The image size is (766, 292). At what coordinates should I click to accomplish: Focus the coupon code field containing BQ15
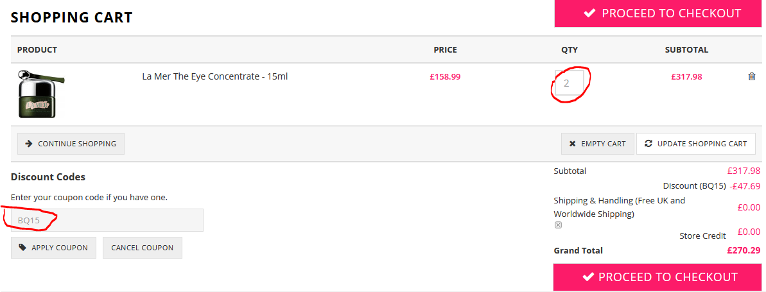[107, 220]
